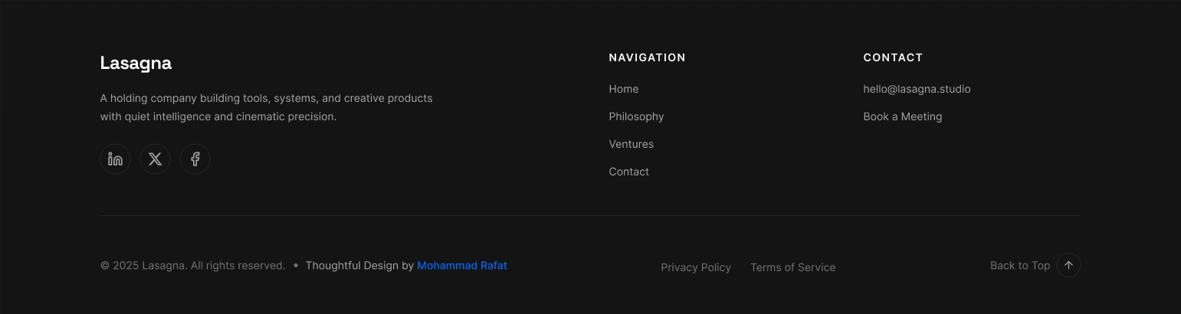Click the Thoughtful Design by text
The height and width of the screenshot is (314, 1181).
[x=359, y=266]
